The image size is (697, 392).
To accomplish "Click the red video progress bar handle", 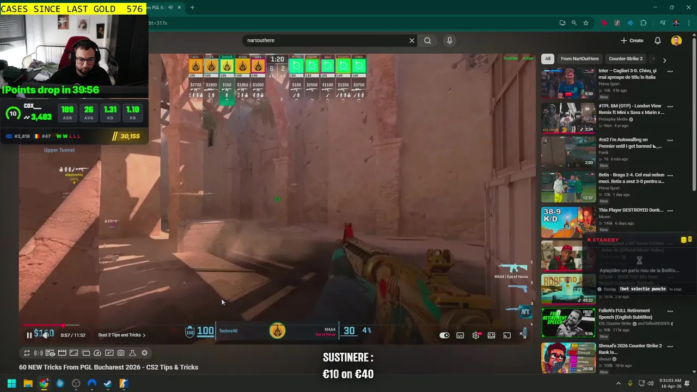I will click(63, 326).
